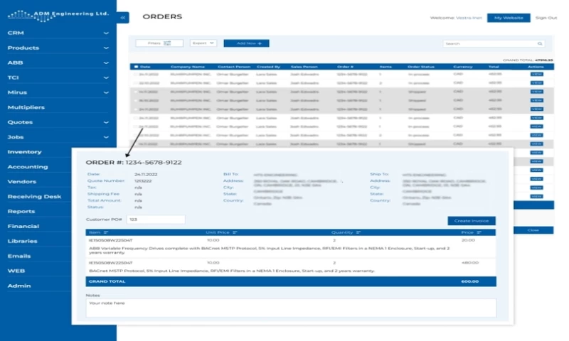Click the Create Invoice button

click(472, 221)
